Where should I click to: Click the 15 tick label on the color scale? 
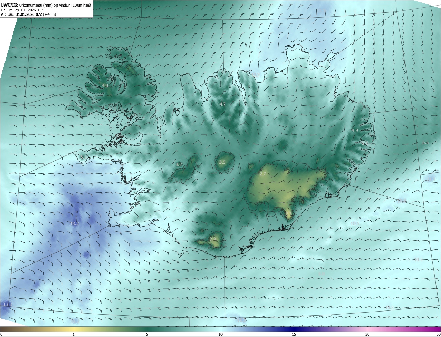click(294, 335)
